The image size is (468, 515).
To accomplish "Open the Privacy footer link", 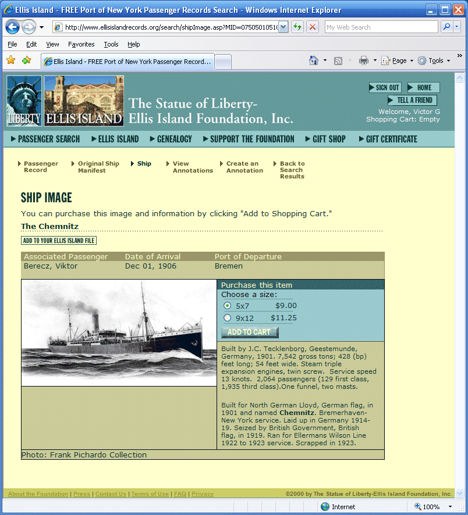I will pyautogui.click(x=203, y=494).
